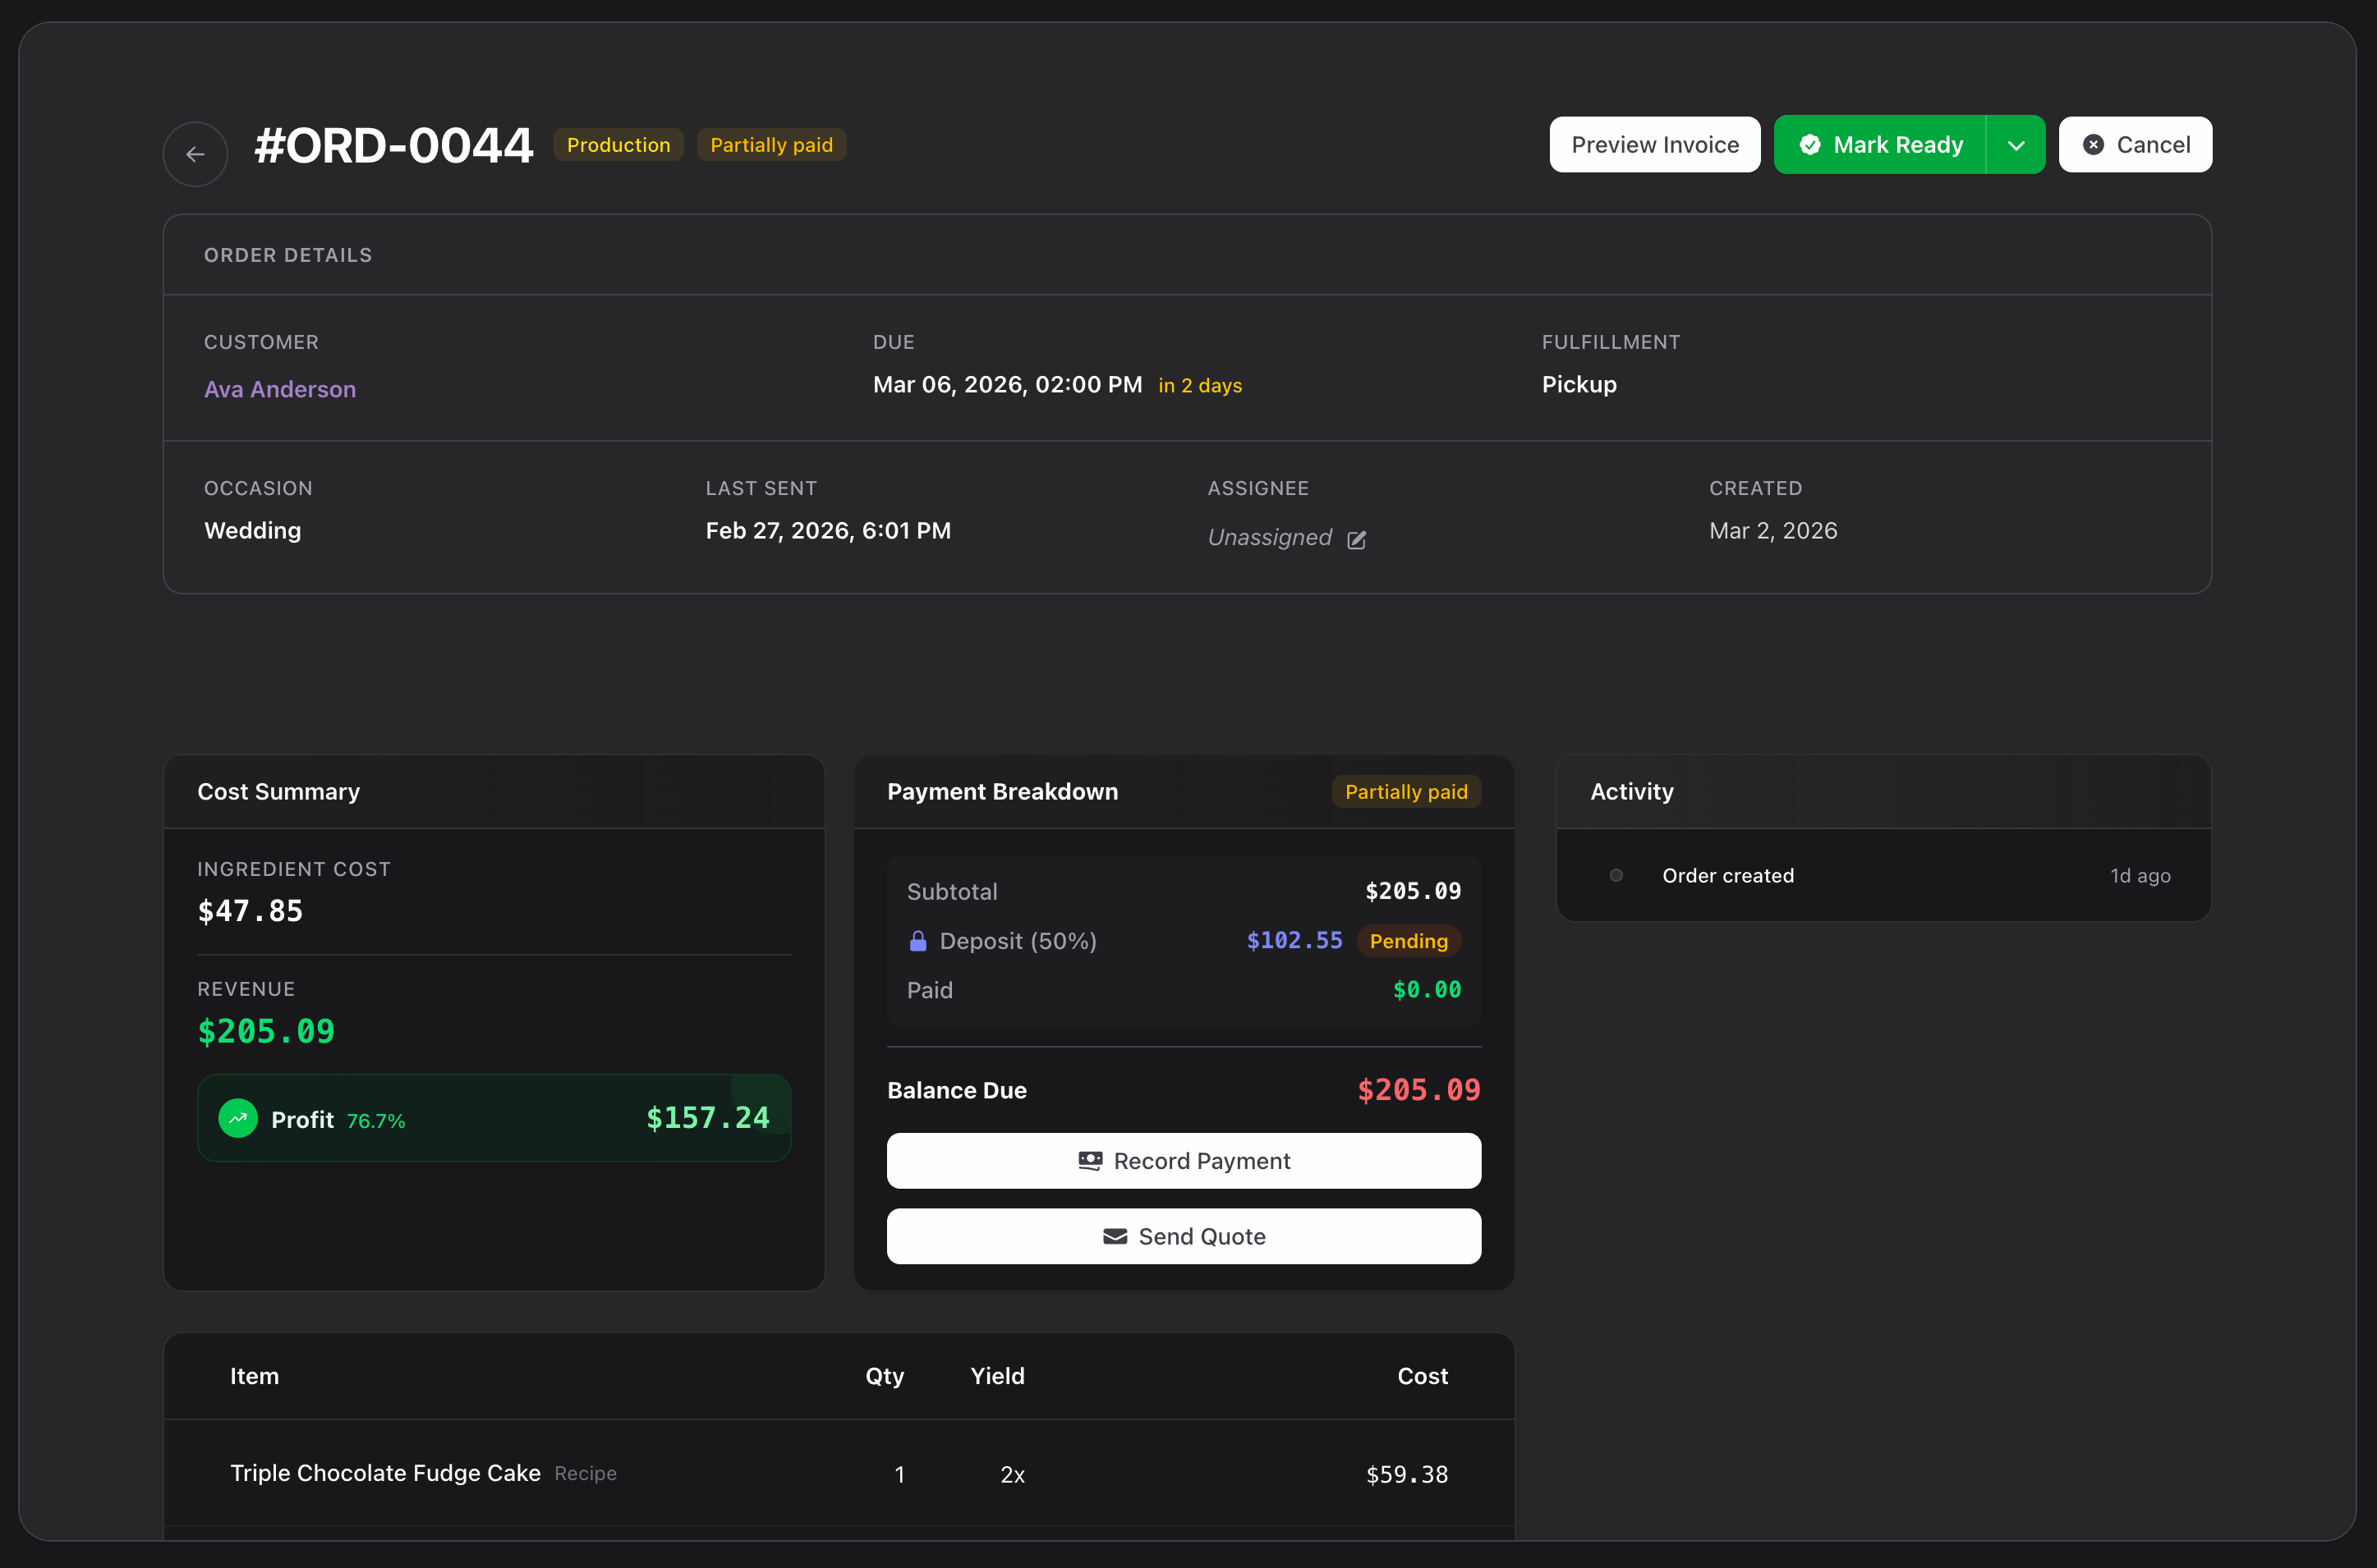Open customer profile for Ava Anderson

pyautogui.click(x=280, y=389)
